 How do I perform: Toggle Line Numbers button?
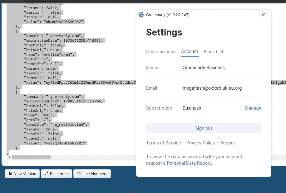92,174
